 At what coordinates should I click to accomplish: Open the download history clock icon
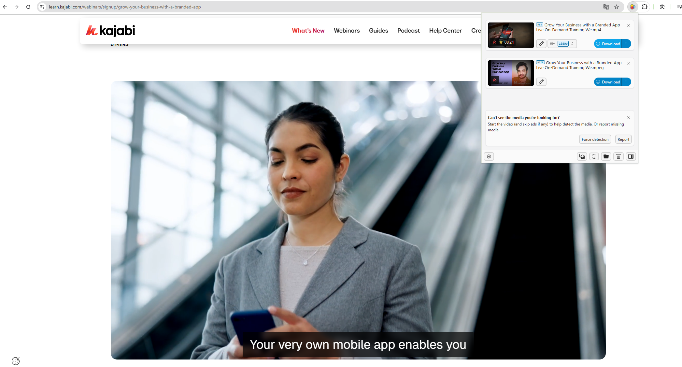click(594, 156)
